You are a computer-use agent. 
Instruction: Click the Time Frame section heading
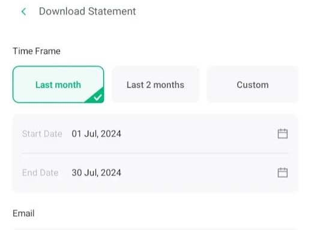pyautogui.click(x=37, y=51)
